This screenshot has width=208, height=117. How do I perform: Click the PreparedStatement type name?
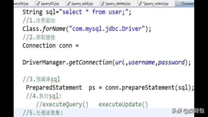[x=54, y=87]
